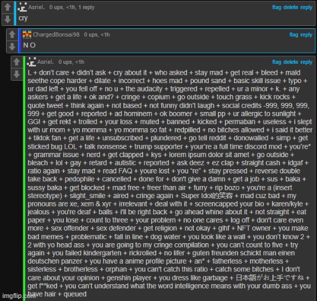Downvote Asriel's "cry" comment
This screenshot has width=317, height=301.
click(x=8, y=19)
